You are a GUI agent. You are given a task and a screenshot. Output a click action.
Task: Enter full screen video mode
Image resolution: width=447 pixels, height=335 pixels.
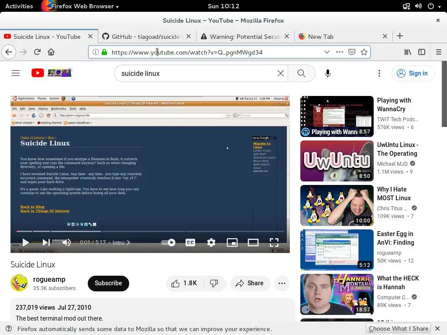coord(274,243)
